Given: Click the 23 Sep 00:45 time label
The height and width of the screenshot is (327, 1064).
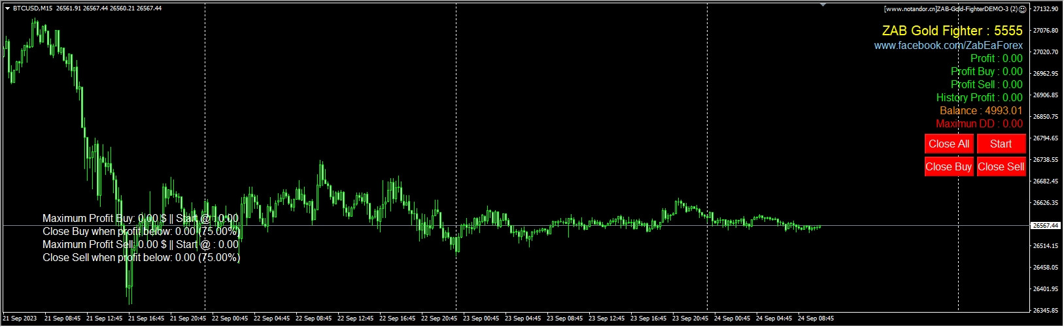Looking at the screenshot, I should (x=481, y=319).
